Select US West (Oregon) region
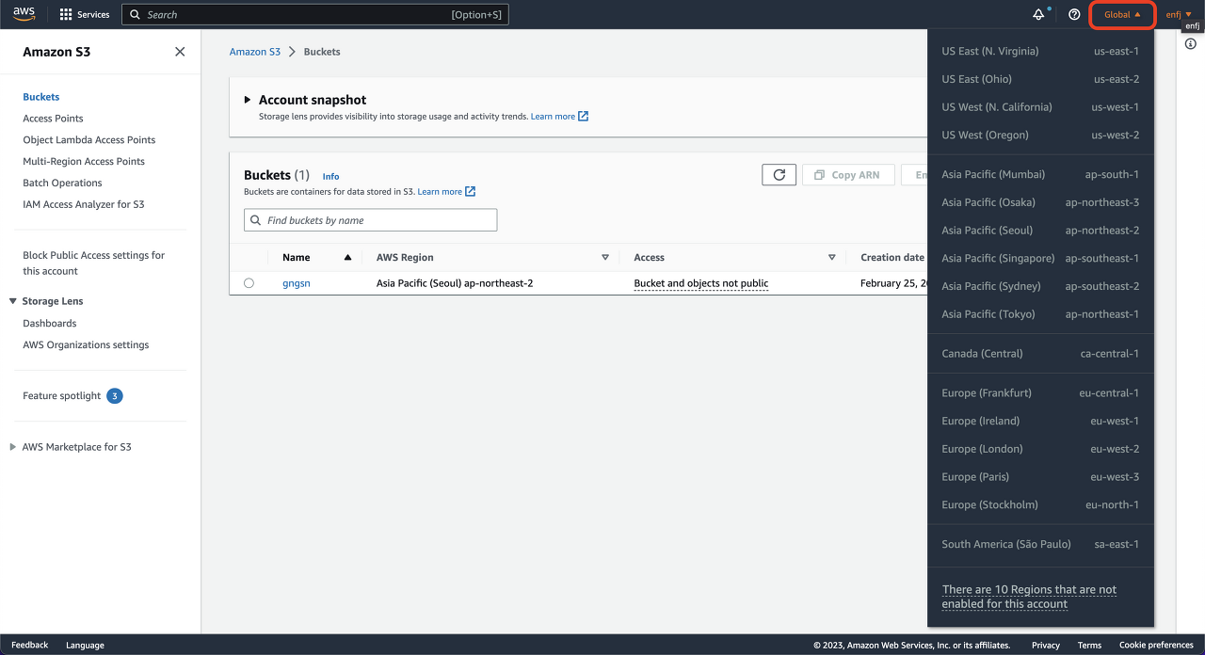Image resolution: width=1205 pixels, height=655 pixels. point(1040,136)
